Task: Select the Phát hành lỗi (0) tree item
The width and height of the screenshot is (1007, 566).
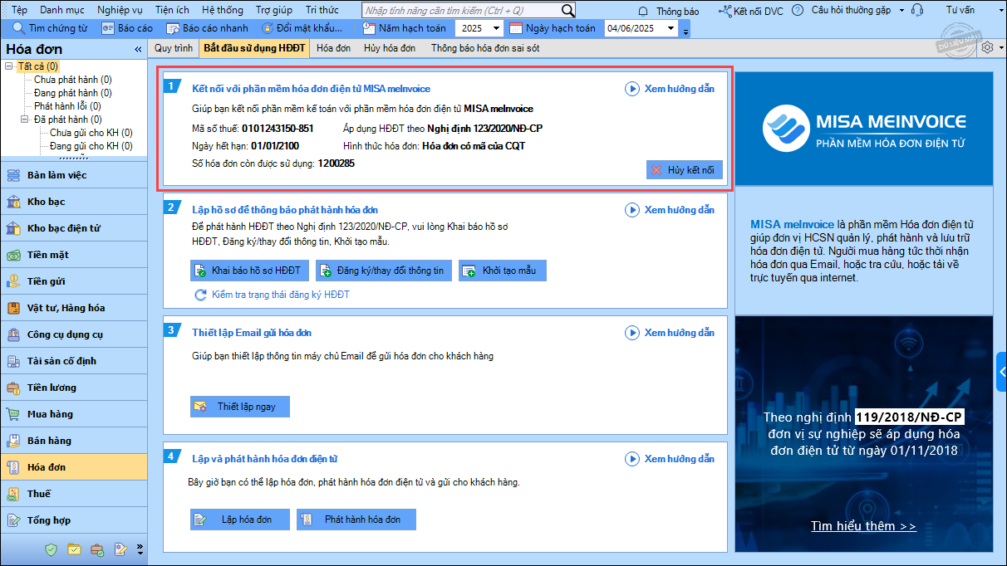Action: [67, 106]
